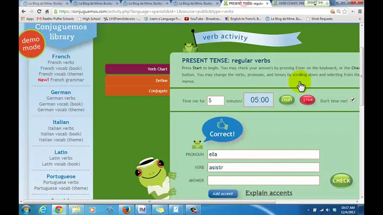Image resolution: width=383 pixels, height=215 pixels.
Task: Click the page horizontal scrollbar
Action: click(x=149, y=202)
